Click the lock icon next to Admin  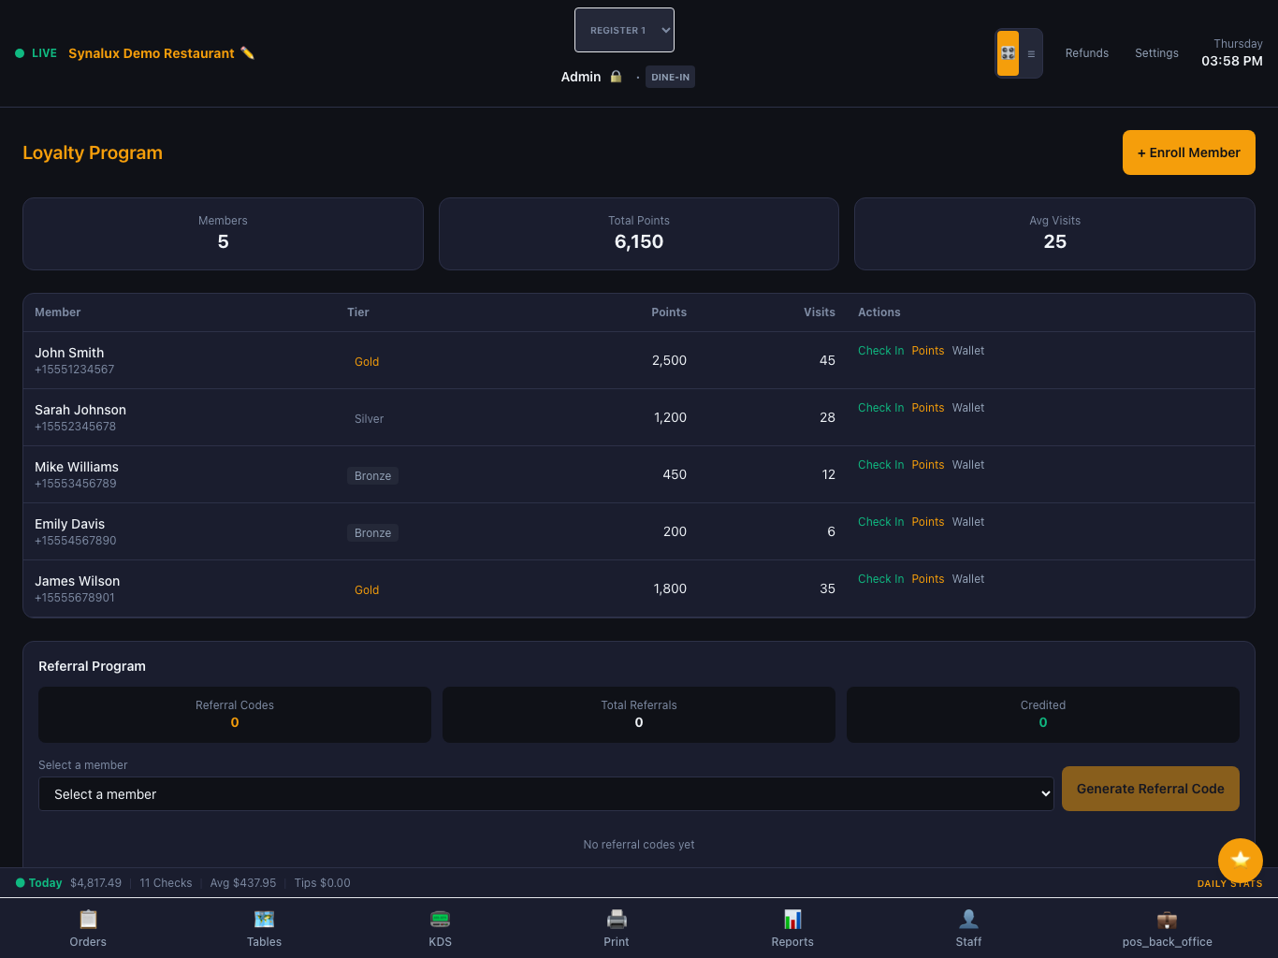click(x=616, y=77)
